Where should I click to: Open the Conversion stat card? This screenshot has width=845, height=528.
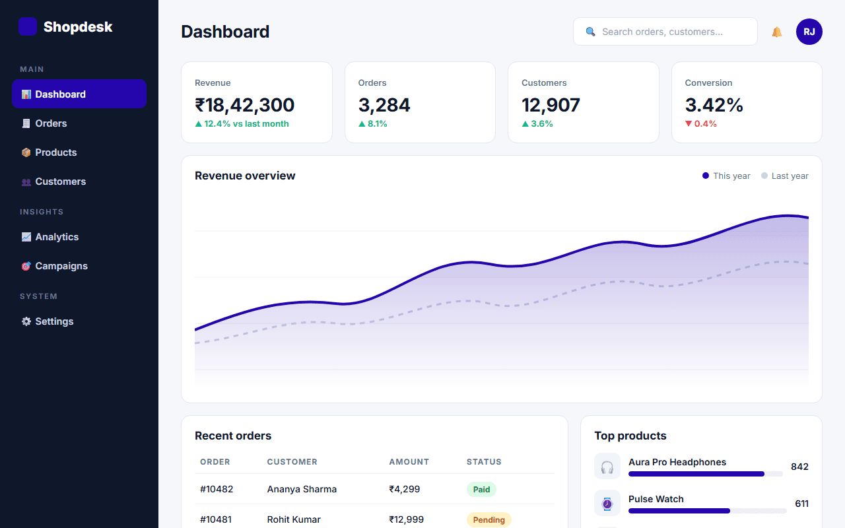(x=747, y=102)
